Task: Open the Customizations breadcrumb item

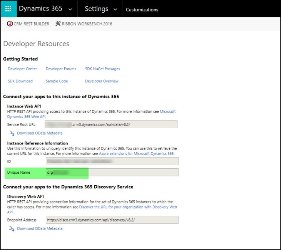Action: pyautogui.click(x=142, y=10)
